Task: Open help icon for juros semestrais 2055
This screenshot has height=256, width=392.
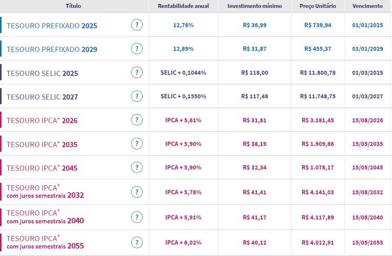Action: pyautogui.click(x=137, y=242)
